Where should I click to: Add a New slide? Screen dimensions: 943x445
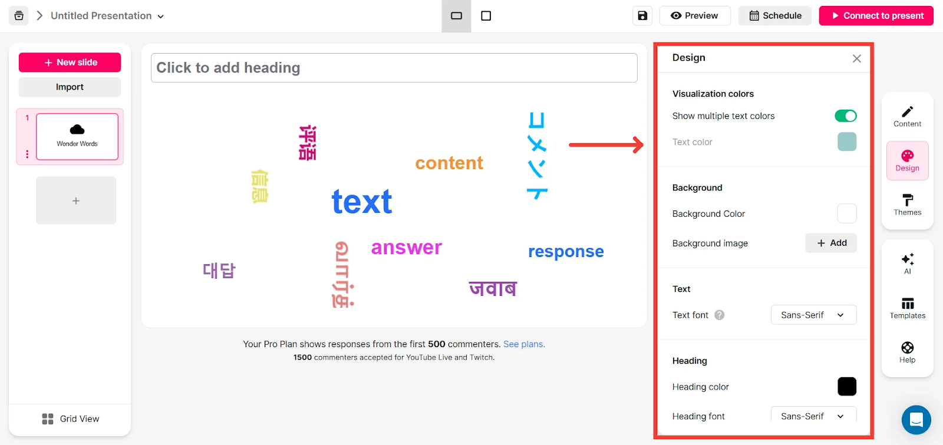(70, 62)
